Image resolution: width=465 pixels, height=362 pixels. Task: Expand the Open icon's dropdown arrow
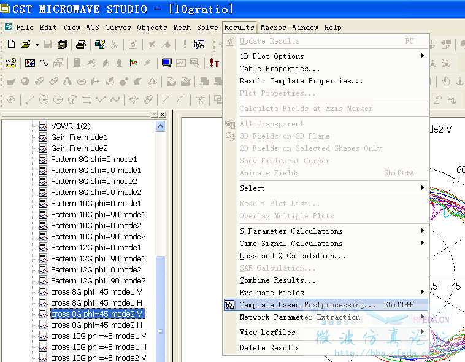click(x=37, y=45)
